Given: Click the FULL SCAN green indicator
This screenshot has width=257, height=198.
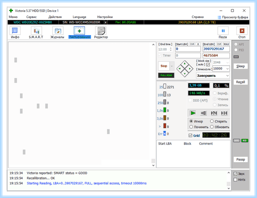Looking at the screenshot, I should point(166,75).
